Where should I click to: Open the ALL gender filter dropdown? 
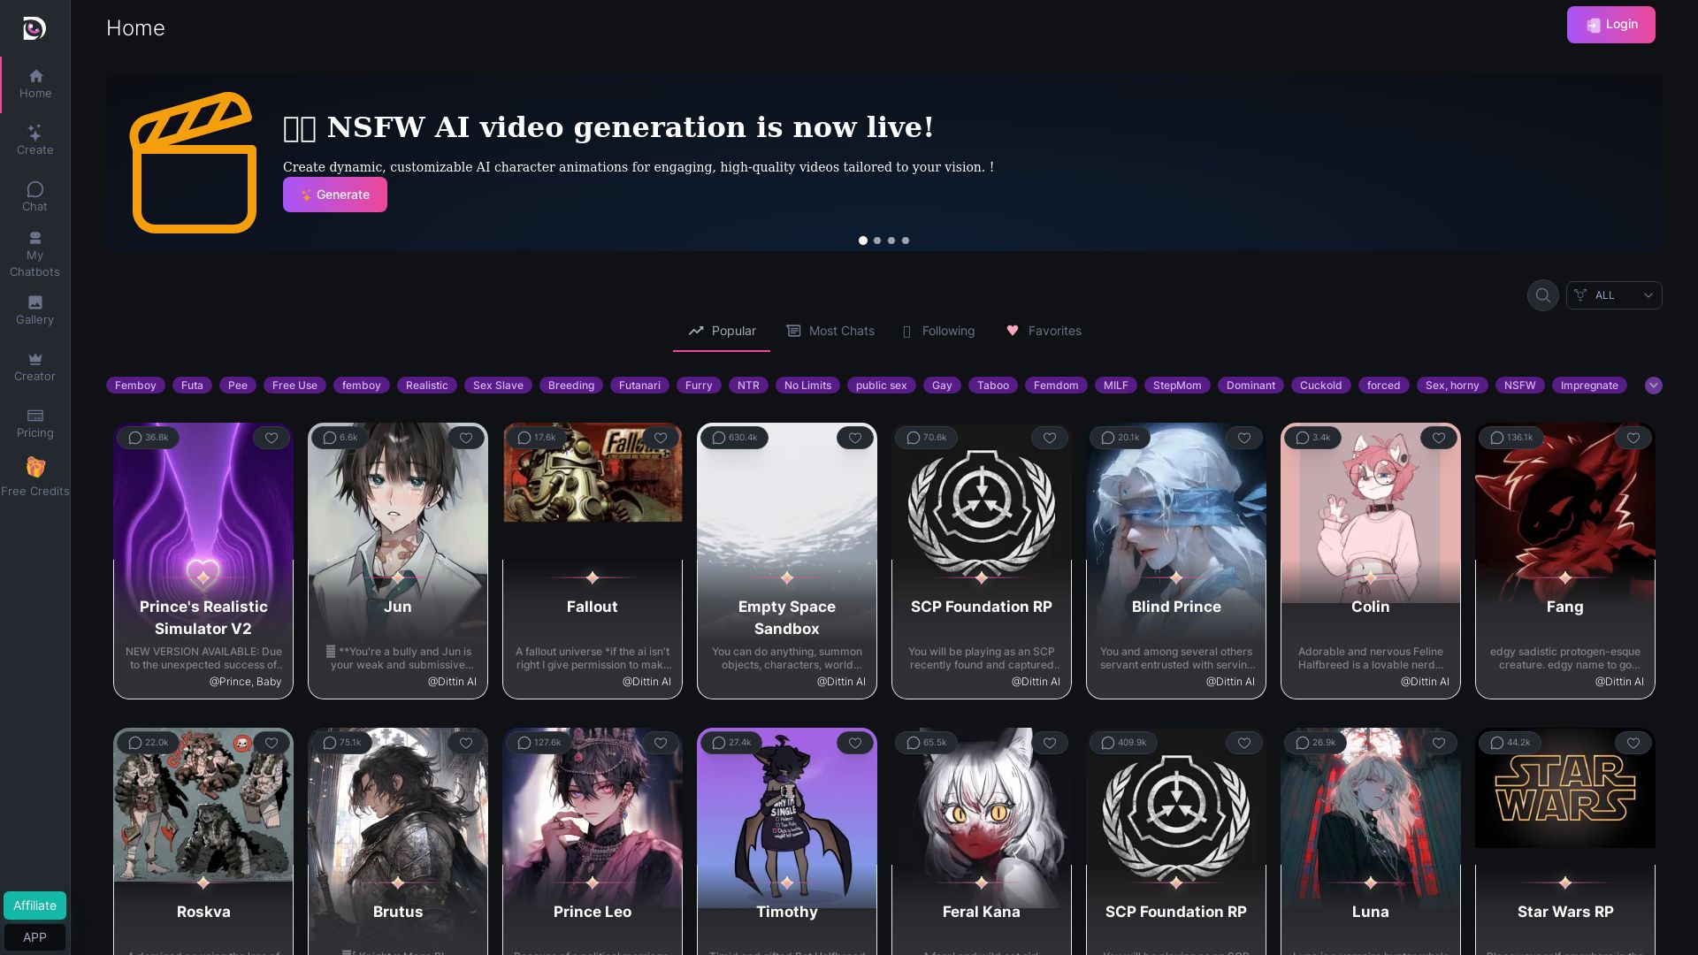[x=1614, y=295]
